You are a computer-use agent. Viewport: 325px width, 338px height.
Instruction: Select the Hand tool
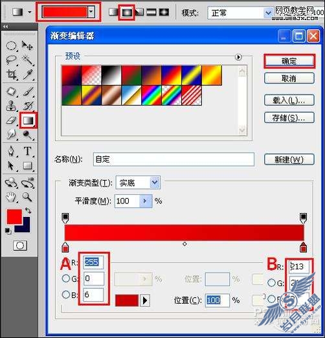(x=11, y=197)
